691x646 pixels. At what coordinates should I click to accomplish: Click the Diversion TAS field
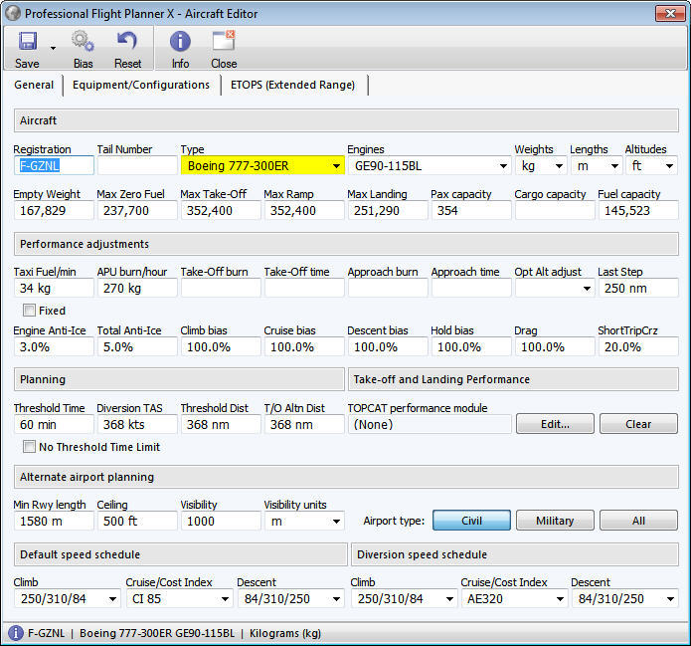[137, 424]
